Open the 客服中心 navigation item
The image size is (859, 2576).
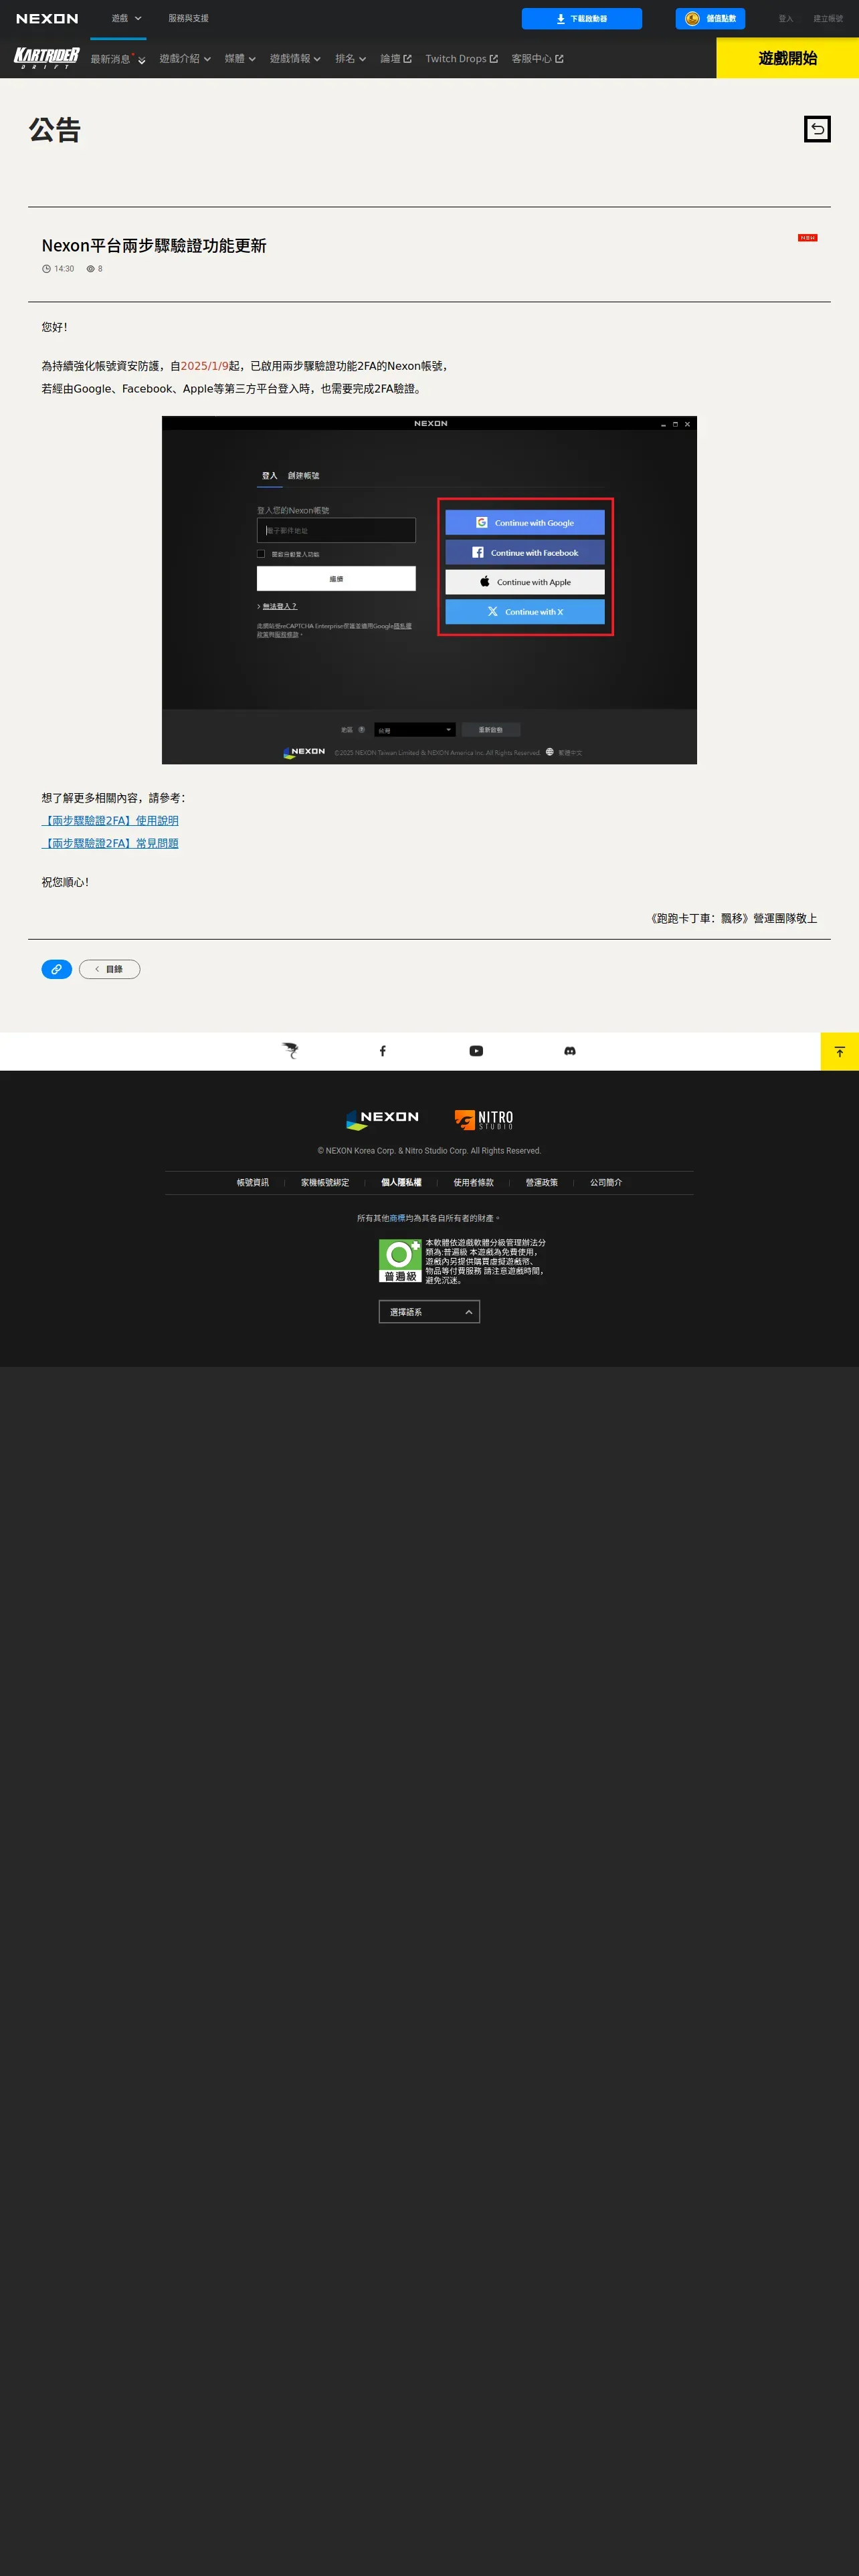(537, 59)
